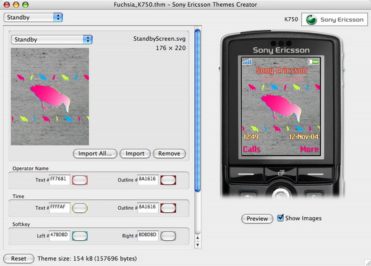Viewport: 371px width, 266px height.
Task: Click the 12-Nov-04 date on phone screen
Action: [x=304, y=136]
